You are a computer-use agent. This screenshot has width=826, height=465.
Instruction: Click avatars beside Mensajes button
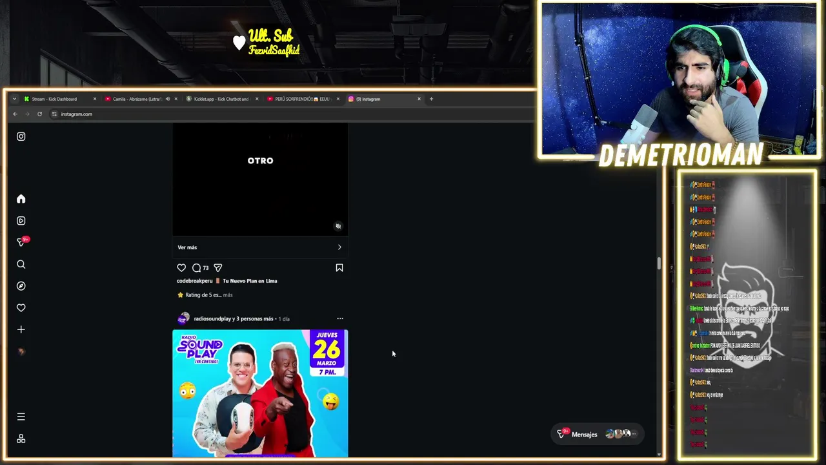click(621, 434)
